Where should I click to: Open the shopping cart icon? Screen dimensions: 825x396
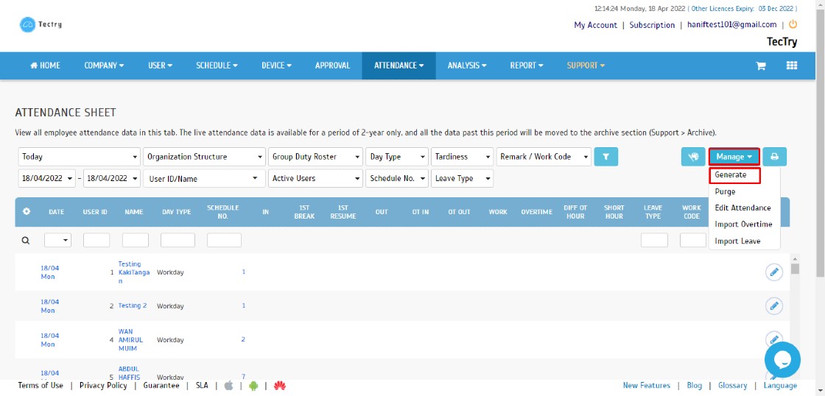tap(760, 66)
